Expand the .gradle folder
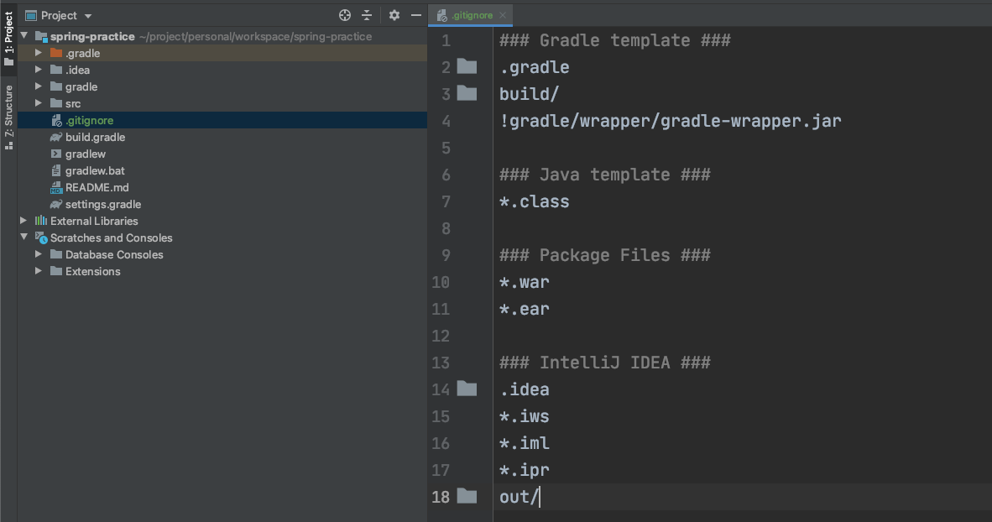 [39, 53]
